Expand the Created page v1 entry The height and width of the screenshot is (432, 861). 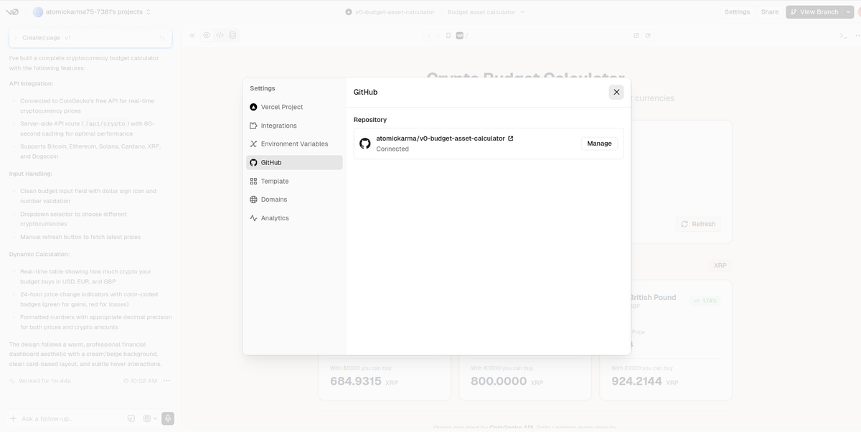click(16, 38)
